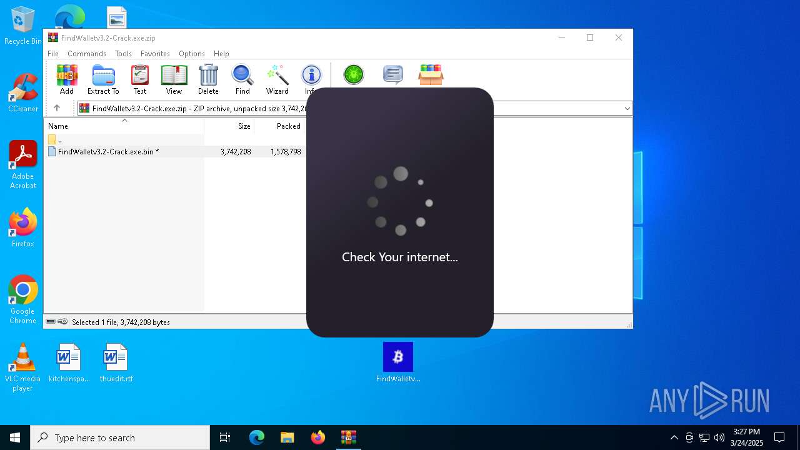Select the Extract To toolbar icon
This screenshot has height=450, width=800.
click(103, 79)
